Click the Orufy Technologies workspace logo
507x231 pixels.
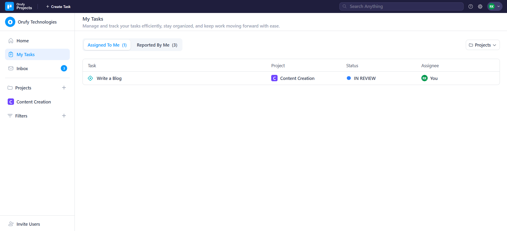tap(10, 22)
